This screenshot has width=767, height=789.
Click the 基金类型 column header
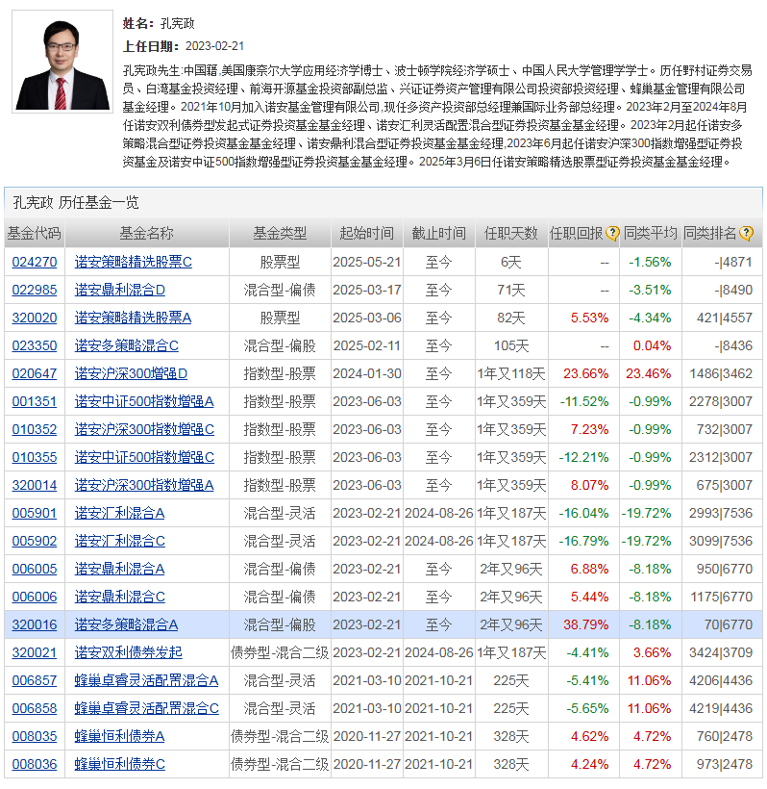click(x=280, y=234)
